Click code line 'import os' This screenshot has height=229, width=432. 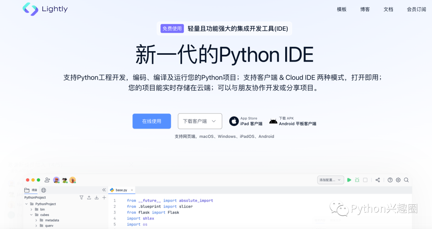coord(137,224)
